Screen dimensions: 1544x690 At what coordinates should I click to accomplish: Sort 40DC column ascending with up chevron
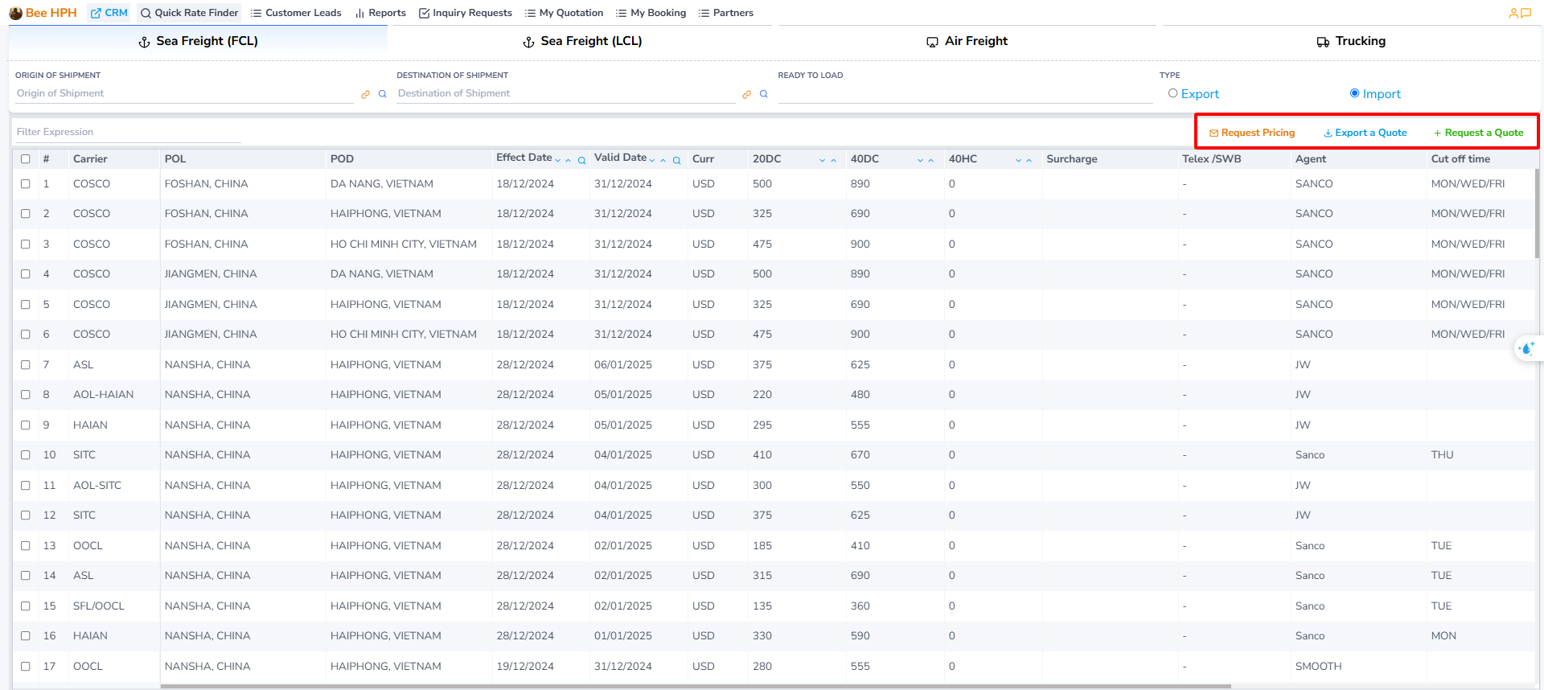coord(931,160)
